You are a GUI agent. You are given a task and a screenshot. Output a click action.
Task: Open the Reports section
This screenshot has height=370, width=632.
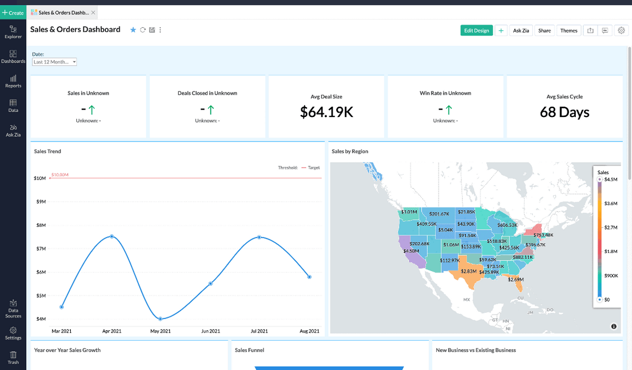[x=13, y=81]
